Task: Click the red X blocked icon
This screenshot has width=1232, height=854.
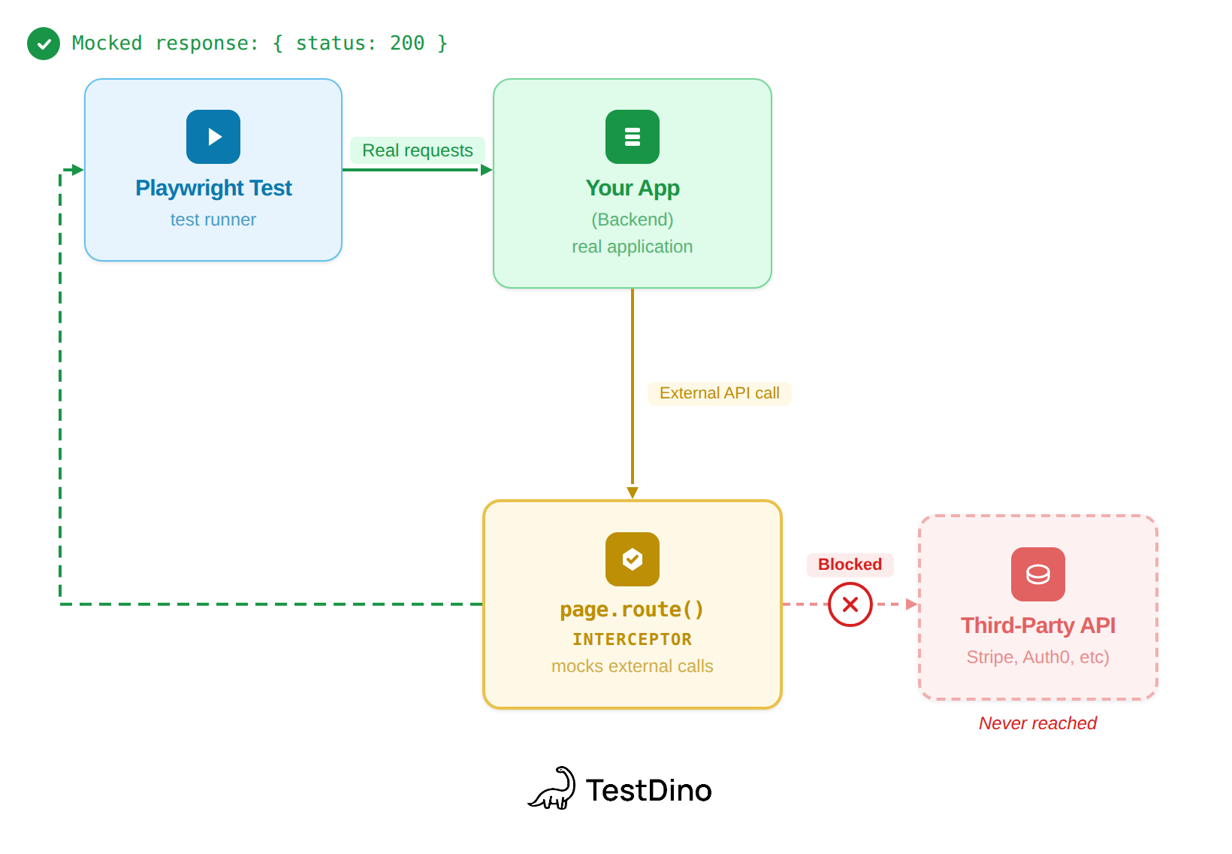Action: [x=850, y=604]
